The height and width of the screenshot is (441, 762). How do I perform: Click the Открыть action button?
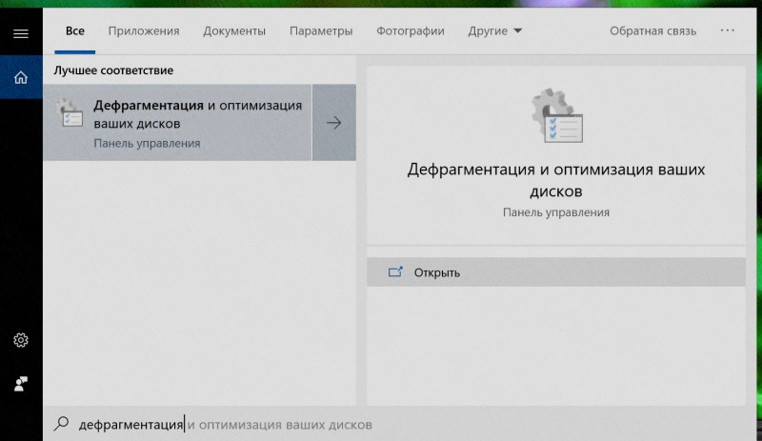click(556, 272)
